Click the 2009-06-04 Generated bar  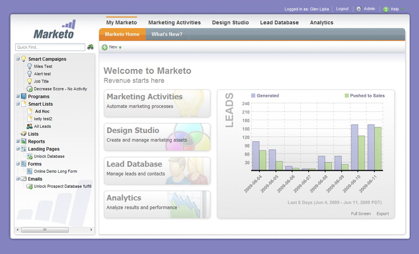point(256,156)
